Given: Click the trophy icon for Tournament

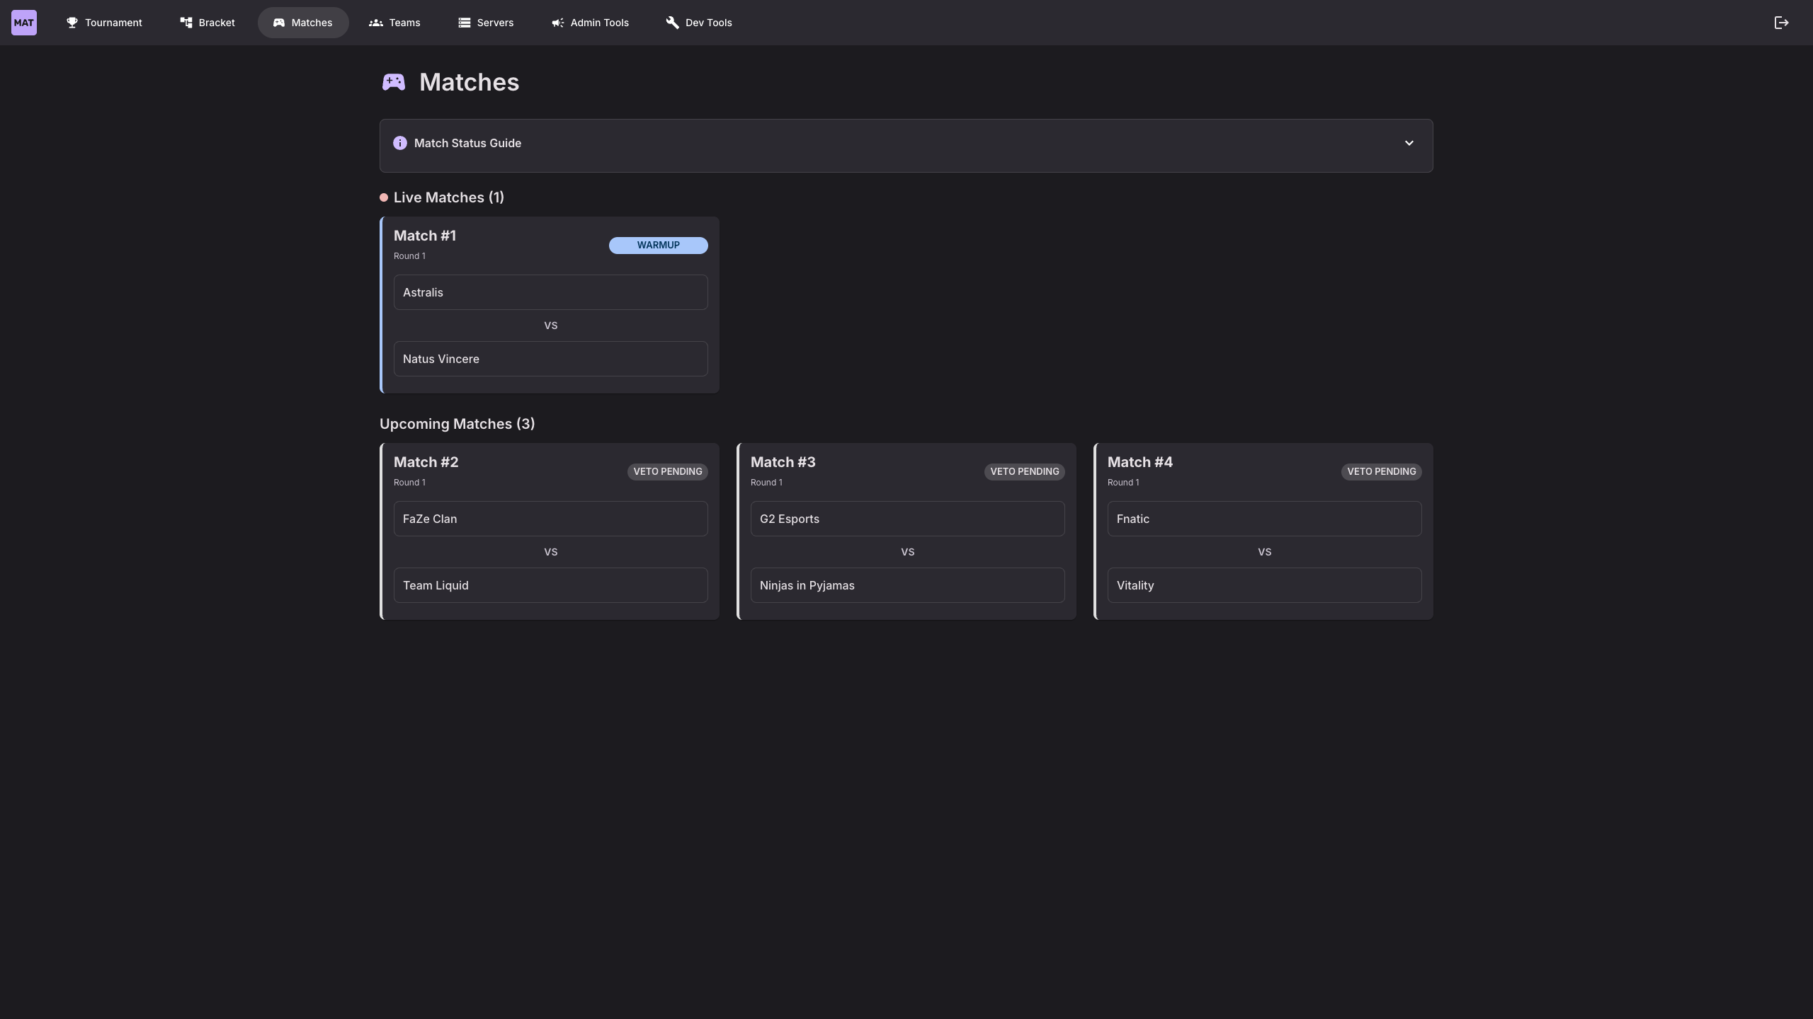Looking at the screenshot, I should point(72,23).
